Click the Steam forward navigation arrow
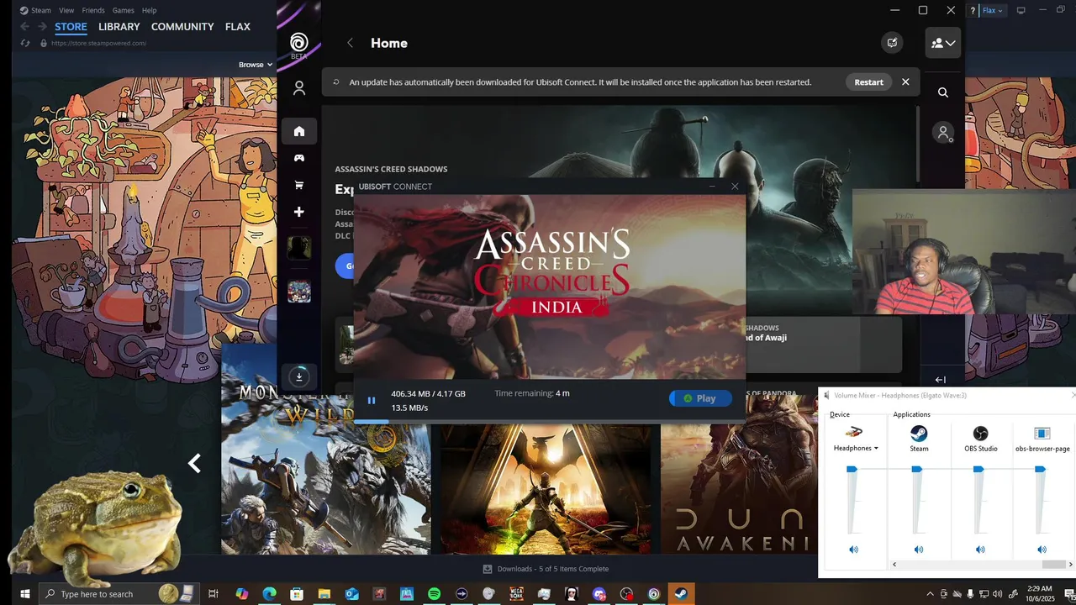 (42, 27)
